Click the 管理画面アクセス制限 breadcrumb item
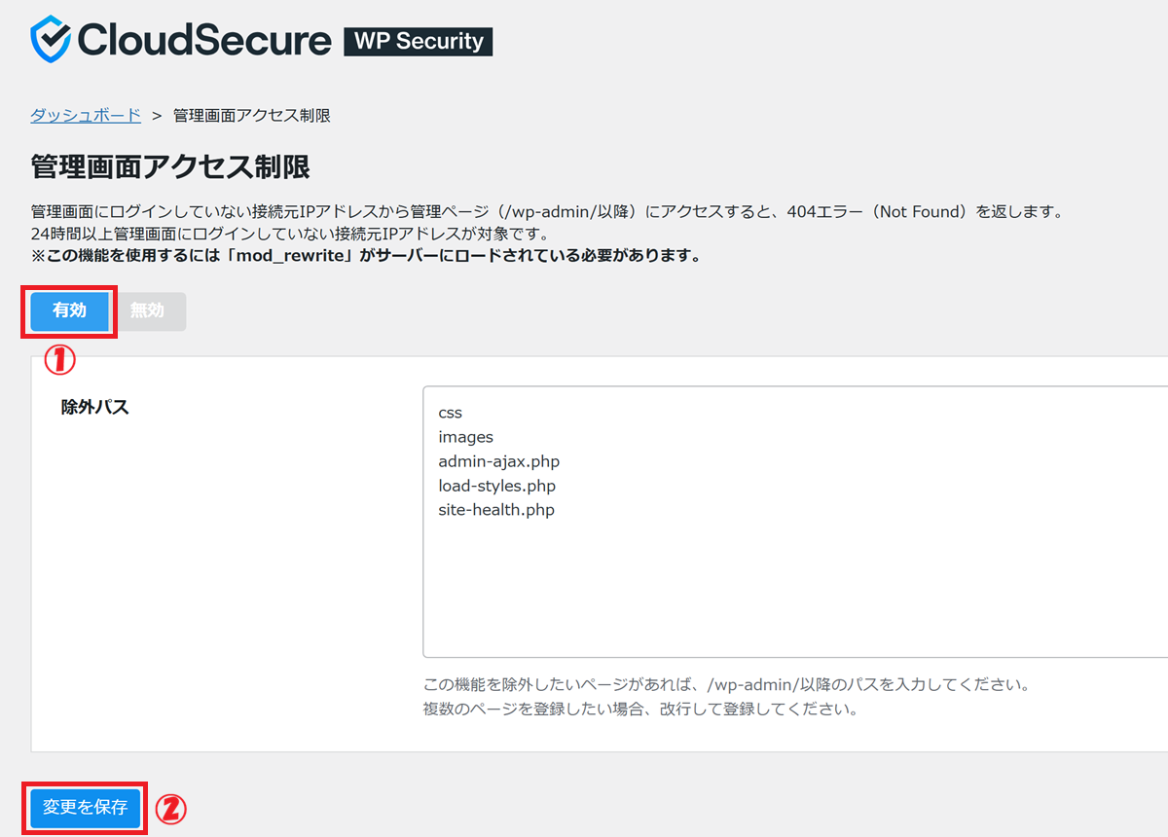The width and height of the screenshot is (1168, 837). coord(252,115)
